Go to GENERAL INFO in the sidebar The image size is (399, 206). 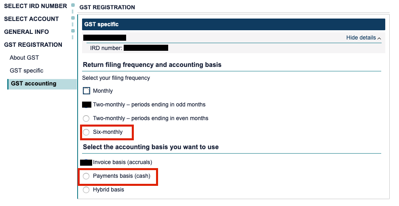pos(27,32)
